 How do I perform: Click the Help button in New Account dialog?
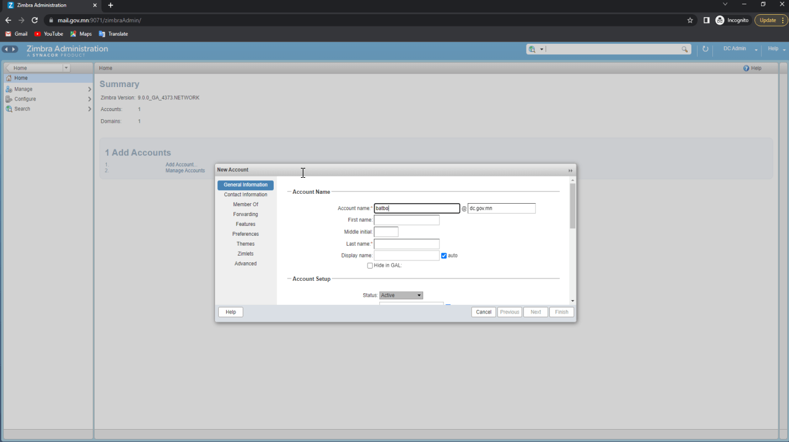(x=230, y=312)
